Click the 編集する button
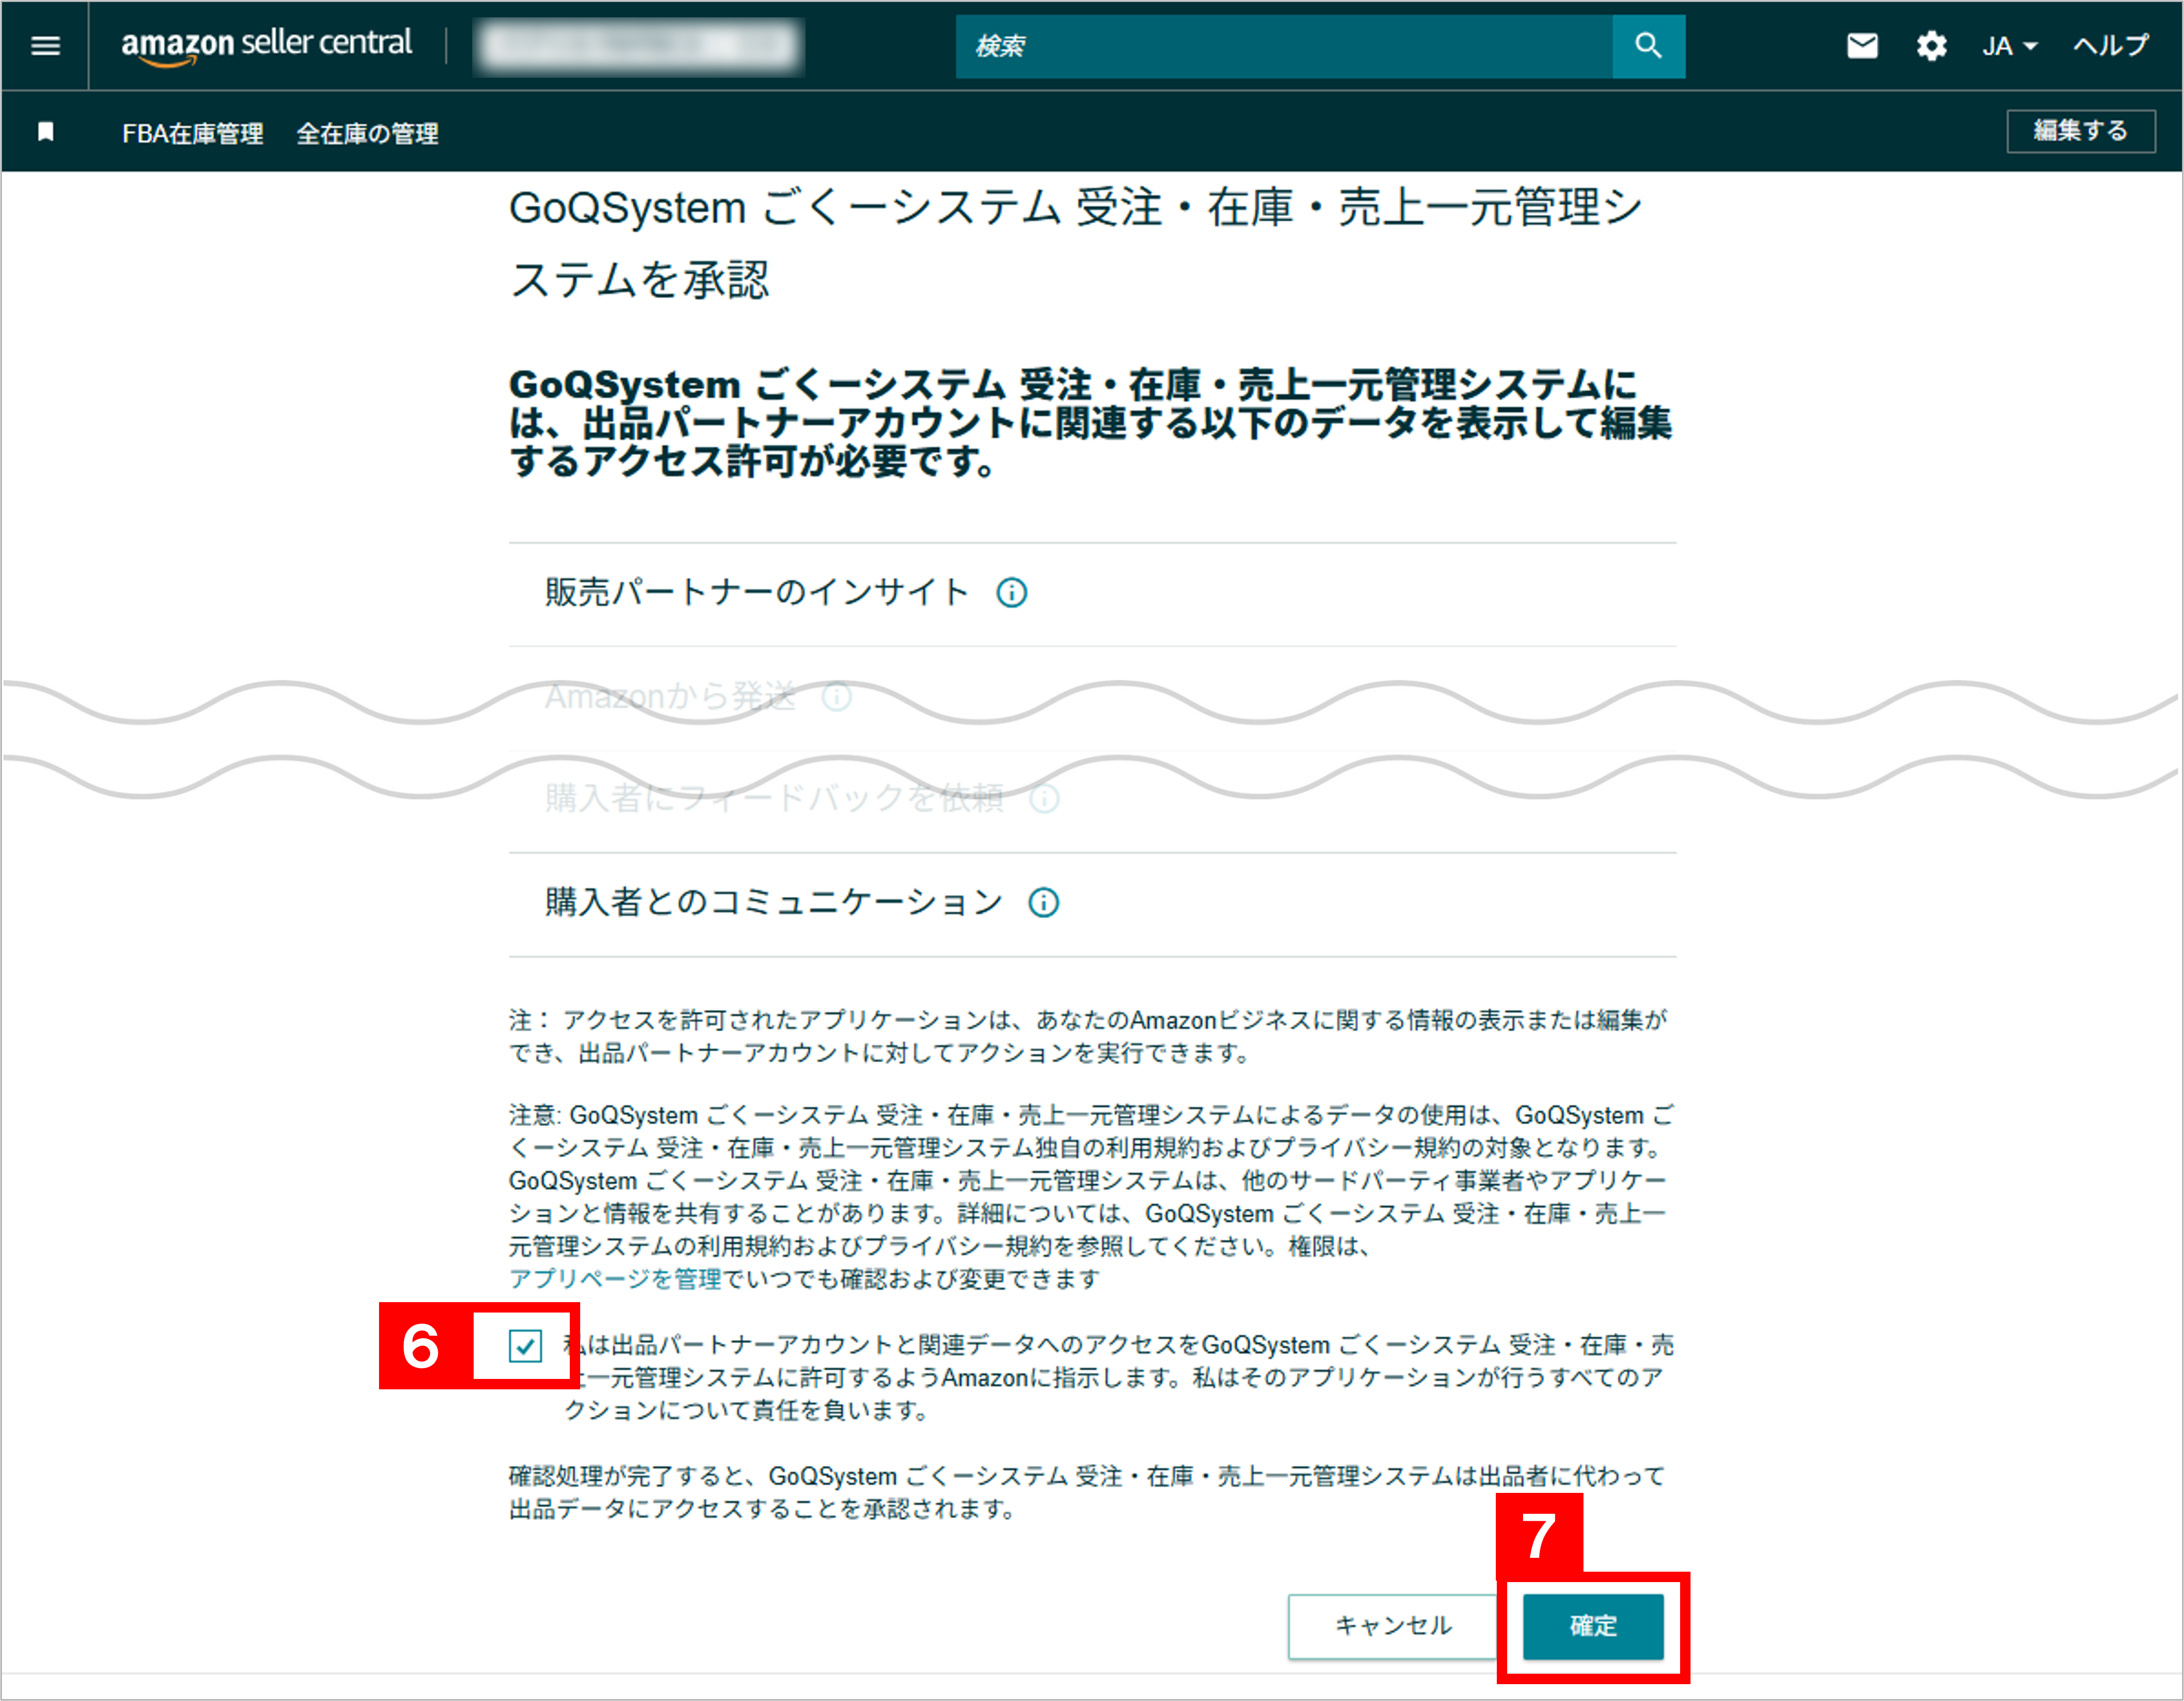 point(2081,131)
